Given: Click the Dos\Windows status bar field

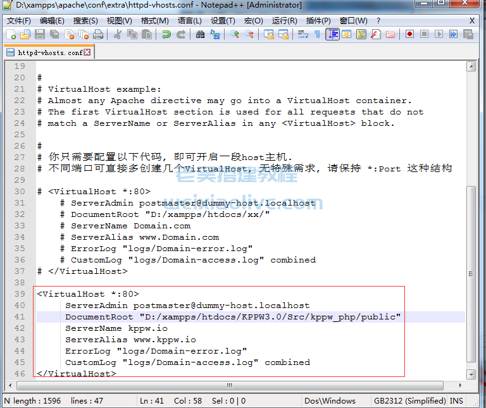Looking at the screenshot, I should coord(330,401).
